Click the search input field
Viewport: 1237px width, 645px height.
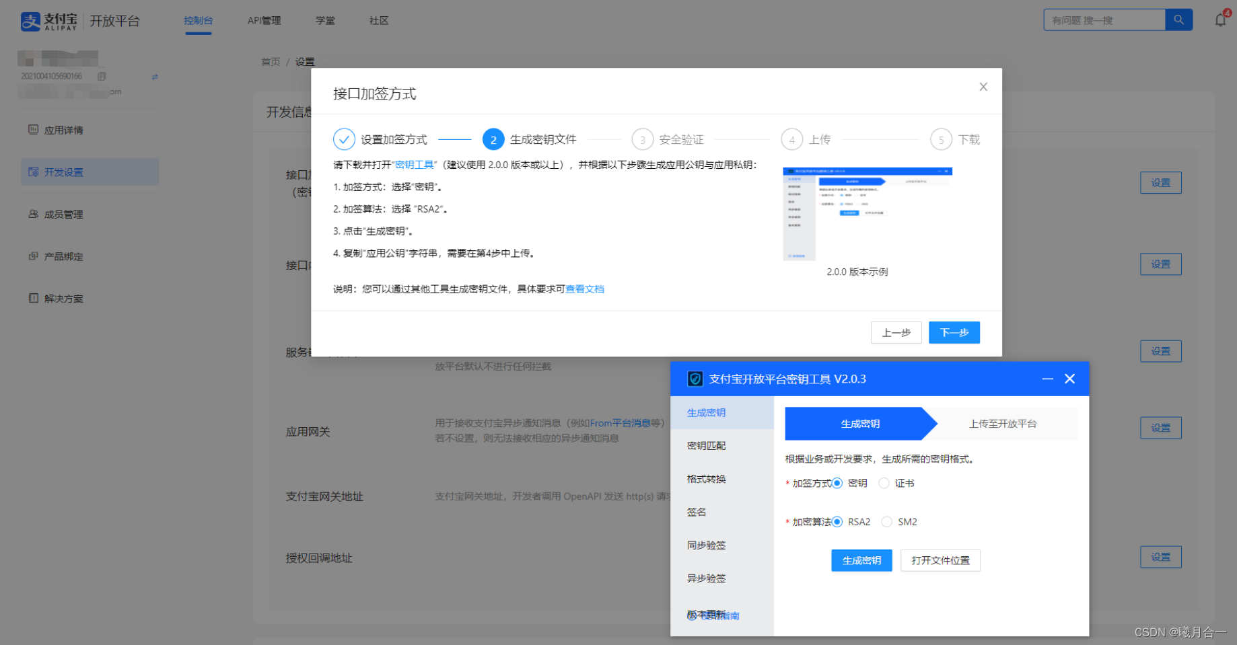tap(1104, 20)
